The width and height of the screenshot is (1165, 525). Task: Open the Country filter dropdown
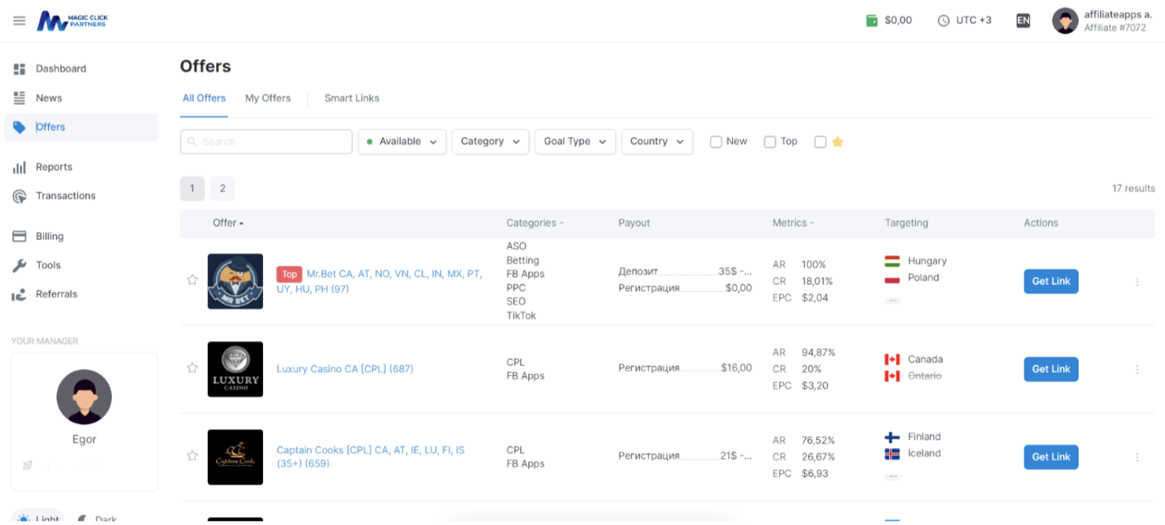click(657, 142)
